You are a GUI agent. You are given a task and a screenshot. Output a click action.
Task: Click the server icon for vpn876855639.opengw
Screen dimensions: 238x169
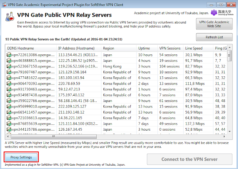click(x=9, y=124)
